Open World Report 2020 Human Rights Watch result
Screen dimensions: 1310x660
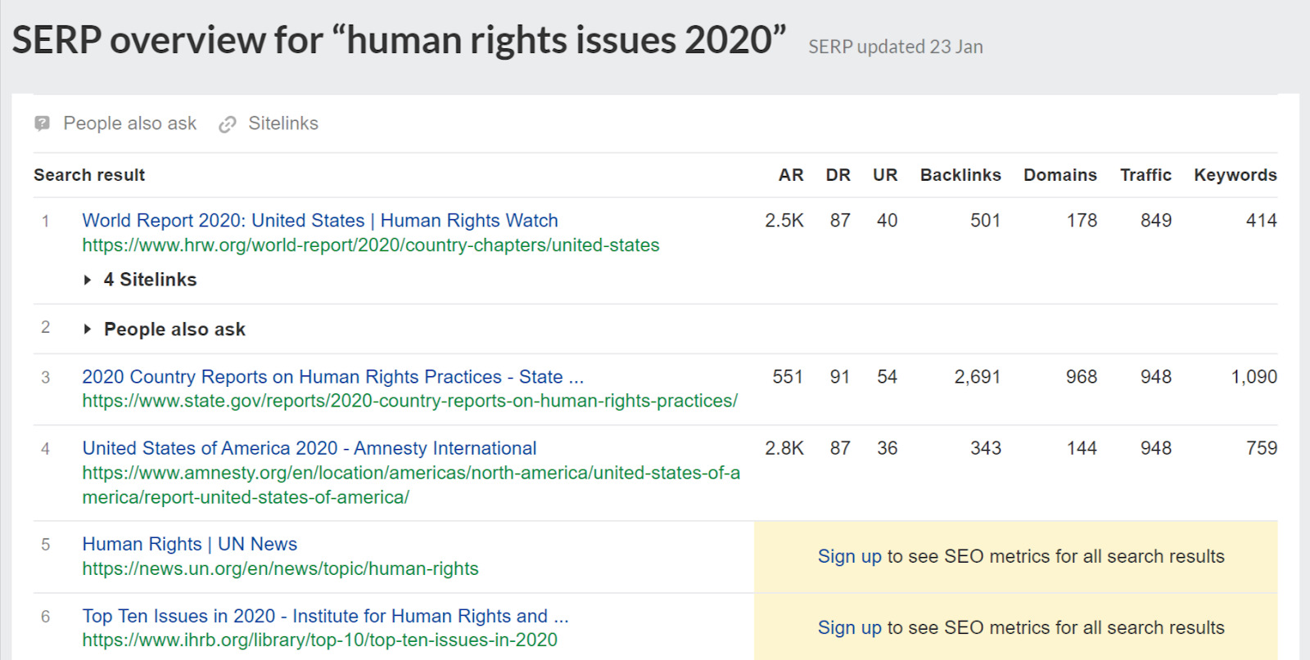click(x=320, y=220)
